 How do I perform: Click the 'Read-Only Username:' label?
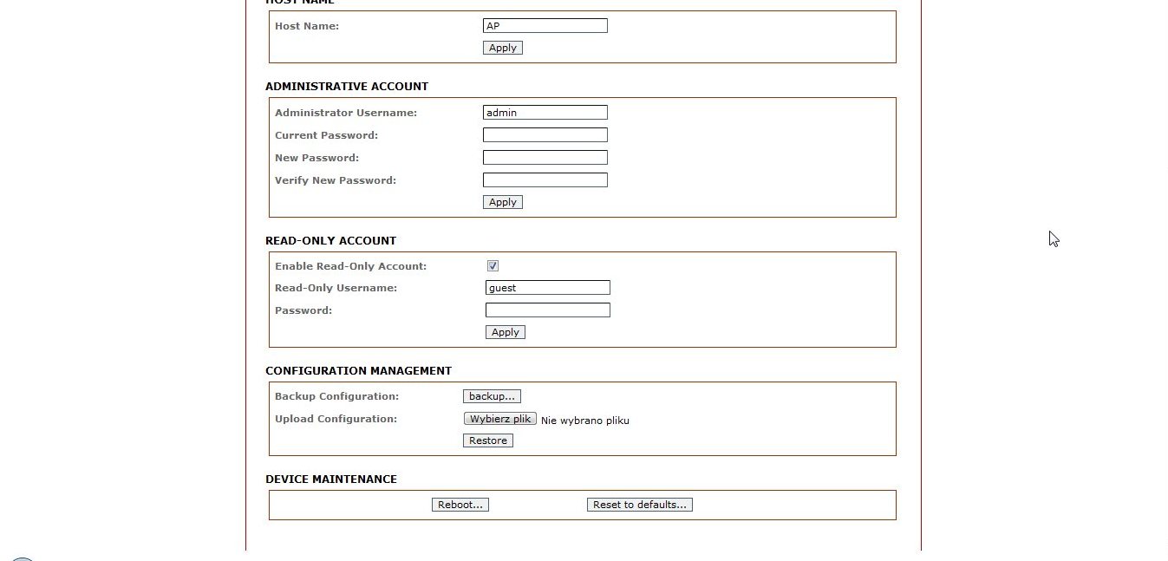click(x=336, y=288)
